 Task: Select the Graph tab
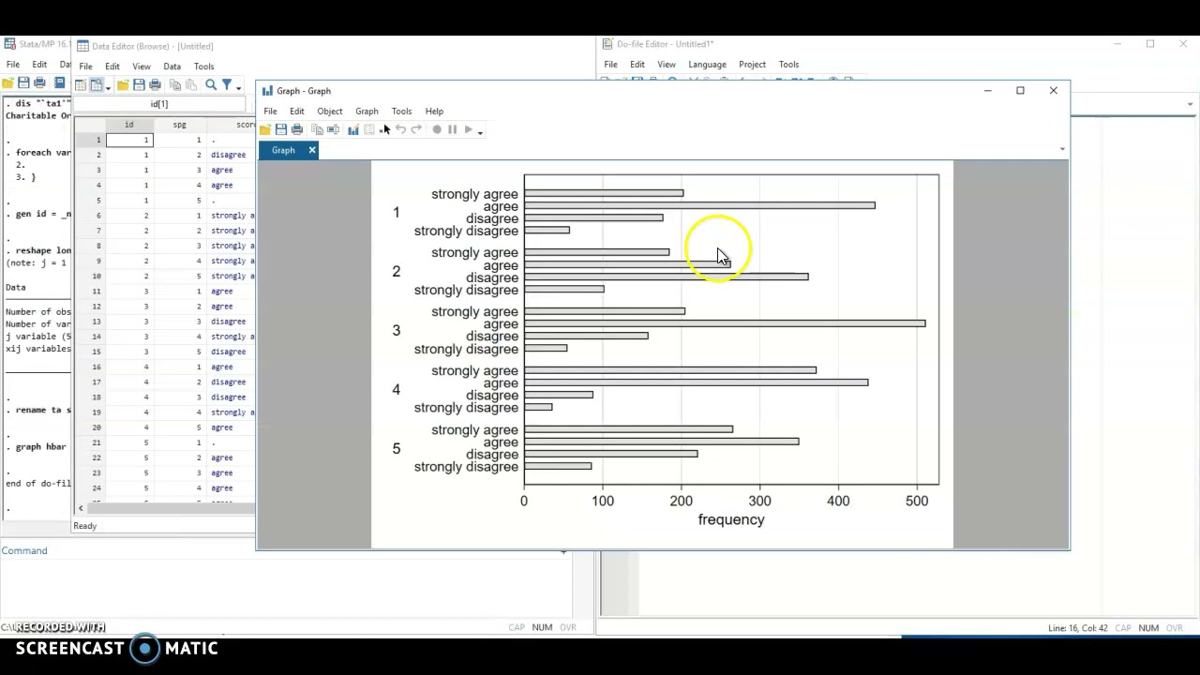[283, 150]
